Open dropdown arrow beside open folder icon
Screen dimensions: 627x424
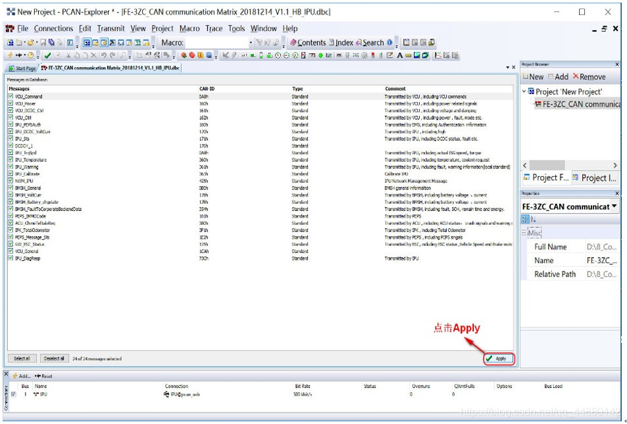tap(37, 42)
